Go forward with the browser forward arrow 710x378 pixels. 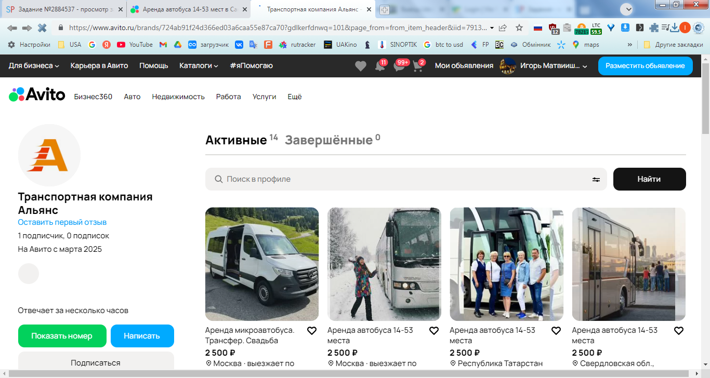point(27,28)
